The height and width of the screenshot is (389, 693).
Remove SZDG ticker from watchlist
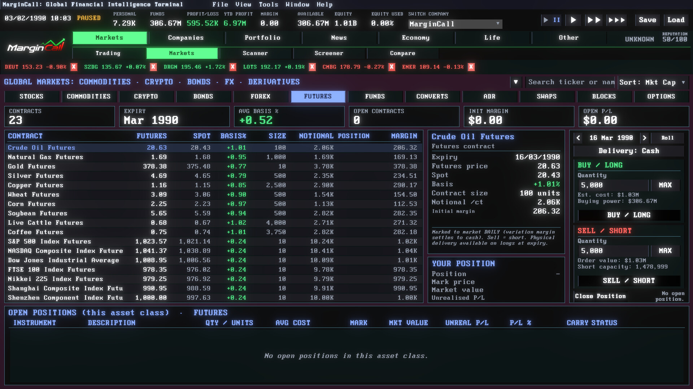(153, 67)
